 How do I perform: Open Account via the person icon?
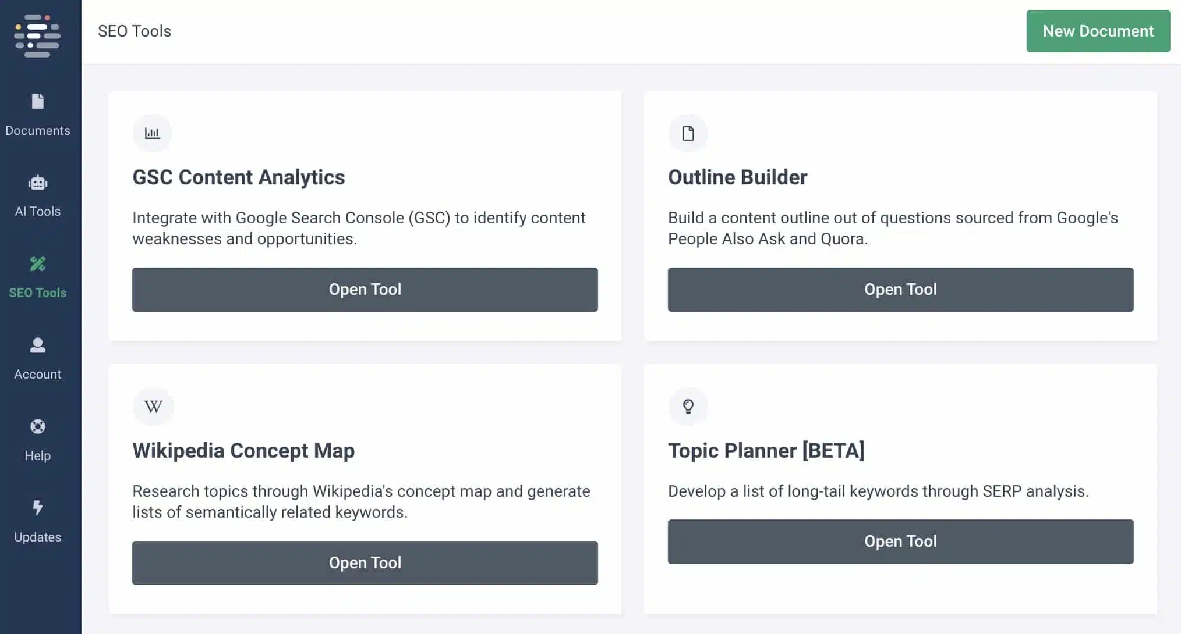tap(38, 346)
